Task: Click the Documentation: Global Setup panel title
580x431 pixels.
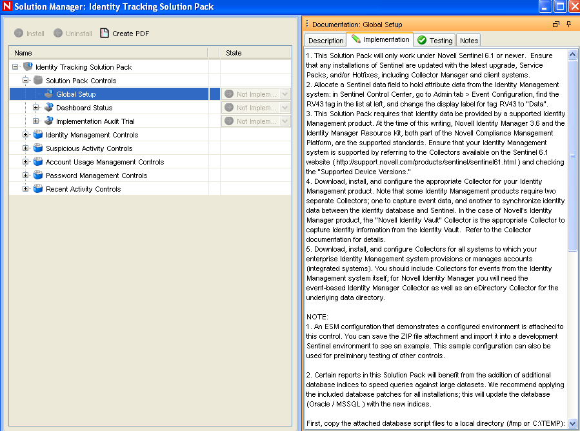Action: pos(357,25)
